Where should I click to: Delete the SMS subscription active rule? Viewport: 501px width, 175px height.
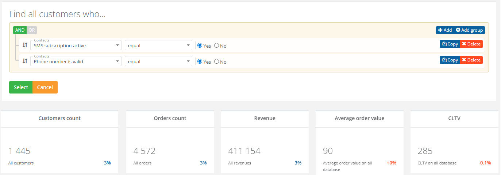coord(471,44)
